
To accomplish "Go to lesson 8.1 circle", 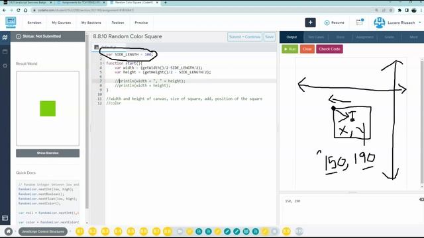I will click(79, 231).
